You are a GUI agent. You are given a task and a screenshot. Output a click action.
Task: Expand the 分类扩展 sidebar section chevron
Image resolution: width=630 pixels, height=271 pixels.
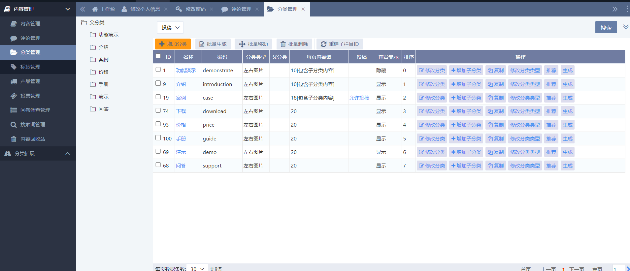coord(68,154)
